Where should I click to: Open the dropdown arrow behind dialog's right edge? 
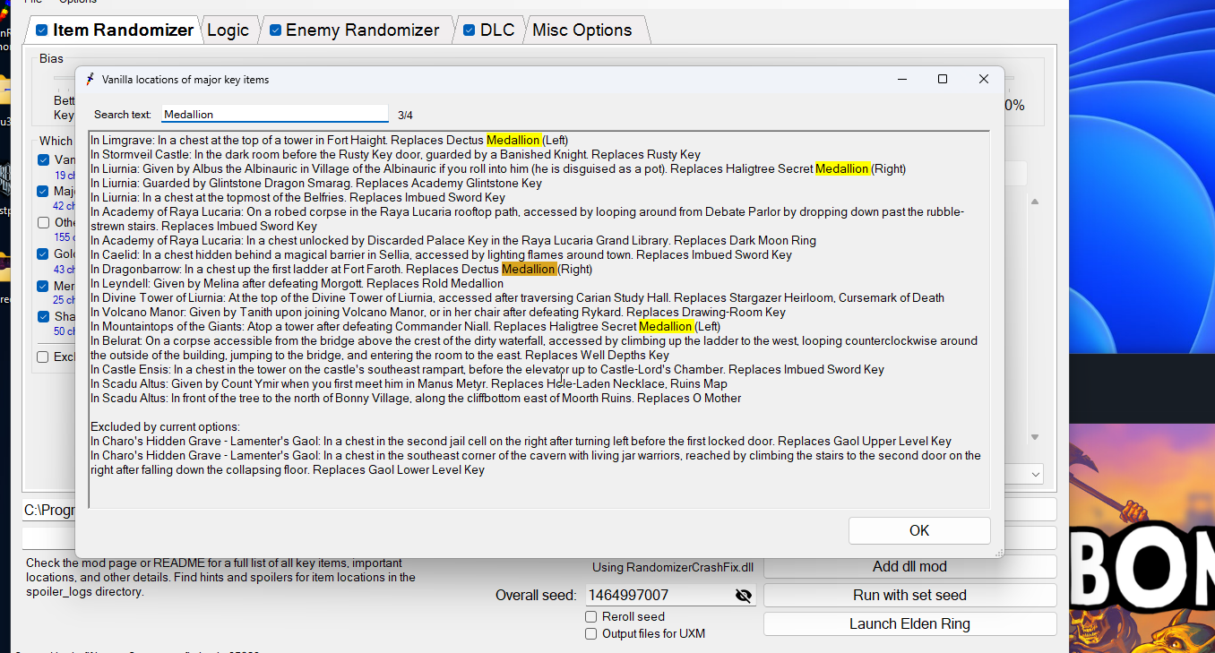(x=1036, y=474)
